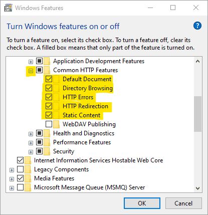208x215 pixels.
Task: Uncheck the HTTP Errors checkbox
Action: point(49,97)
